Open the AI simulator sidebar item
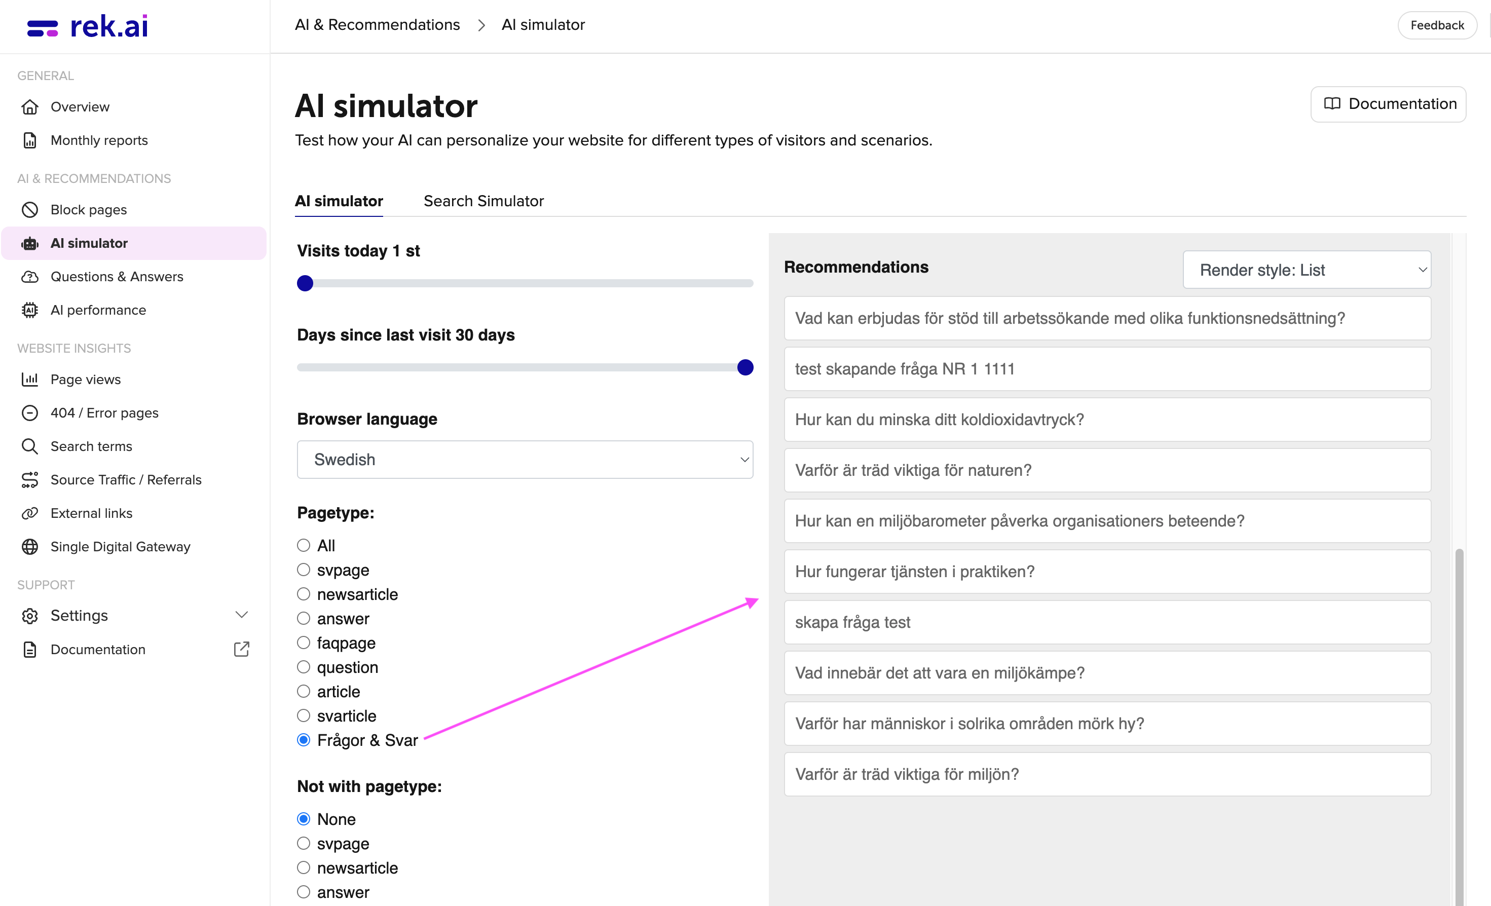 89,243
